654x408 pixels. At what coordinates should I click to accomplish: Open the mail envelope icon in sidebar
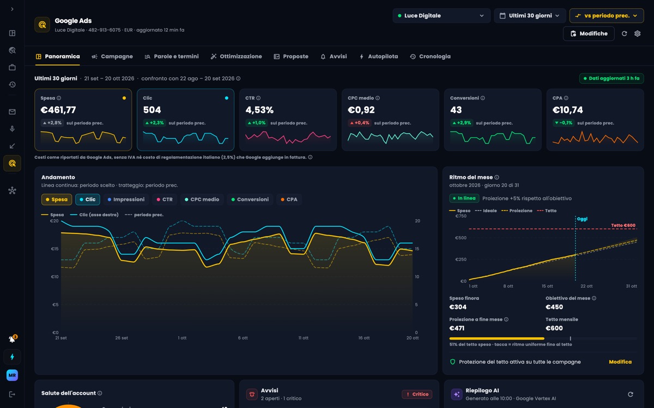(x=12, y=112)
